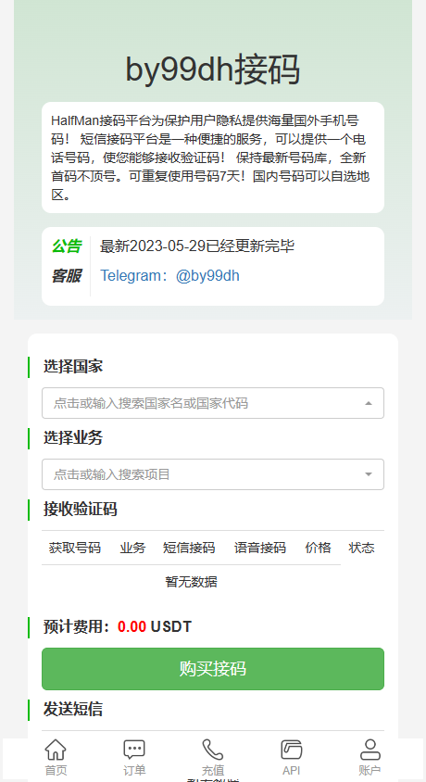Open the Telegram @by99dh link

click(x=169, y=276)
